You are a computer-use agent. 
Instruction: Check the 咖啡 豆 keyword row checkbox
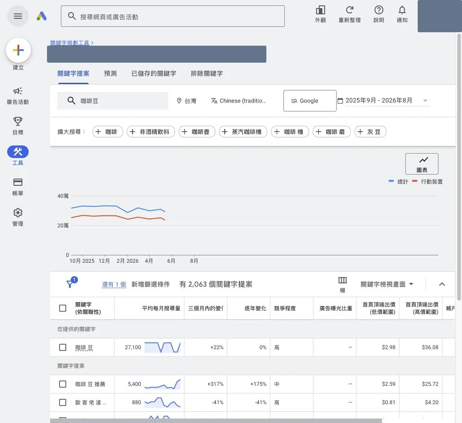[63, 347]
